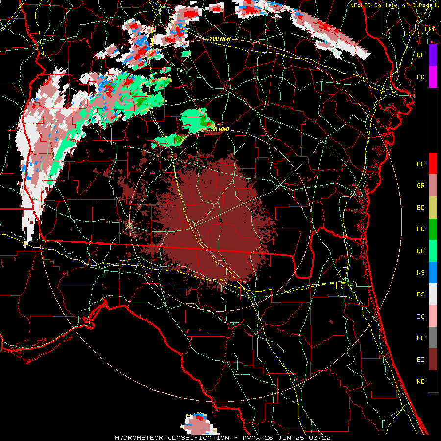Click the RF purple legend swatch
Viewport: 441px width, 441px height.
433,55
